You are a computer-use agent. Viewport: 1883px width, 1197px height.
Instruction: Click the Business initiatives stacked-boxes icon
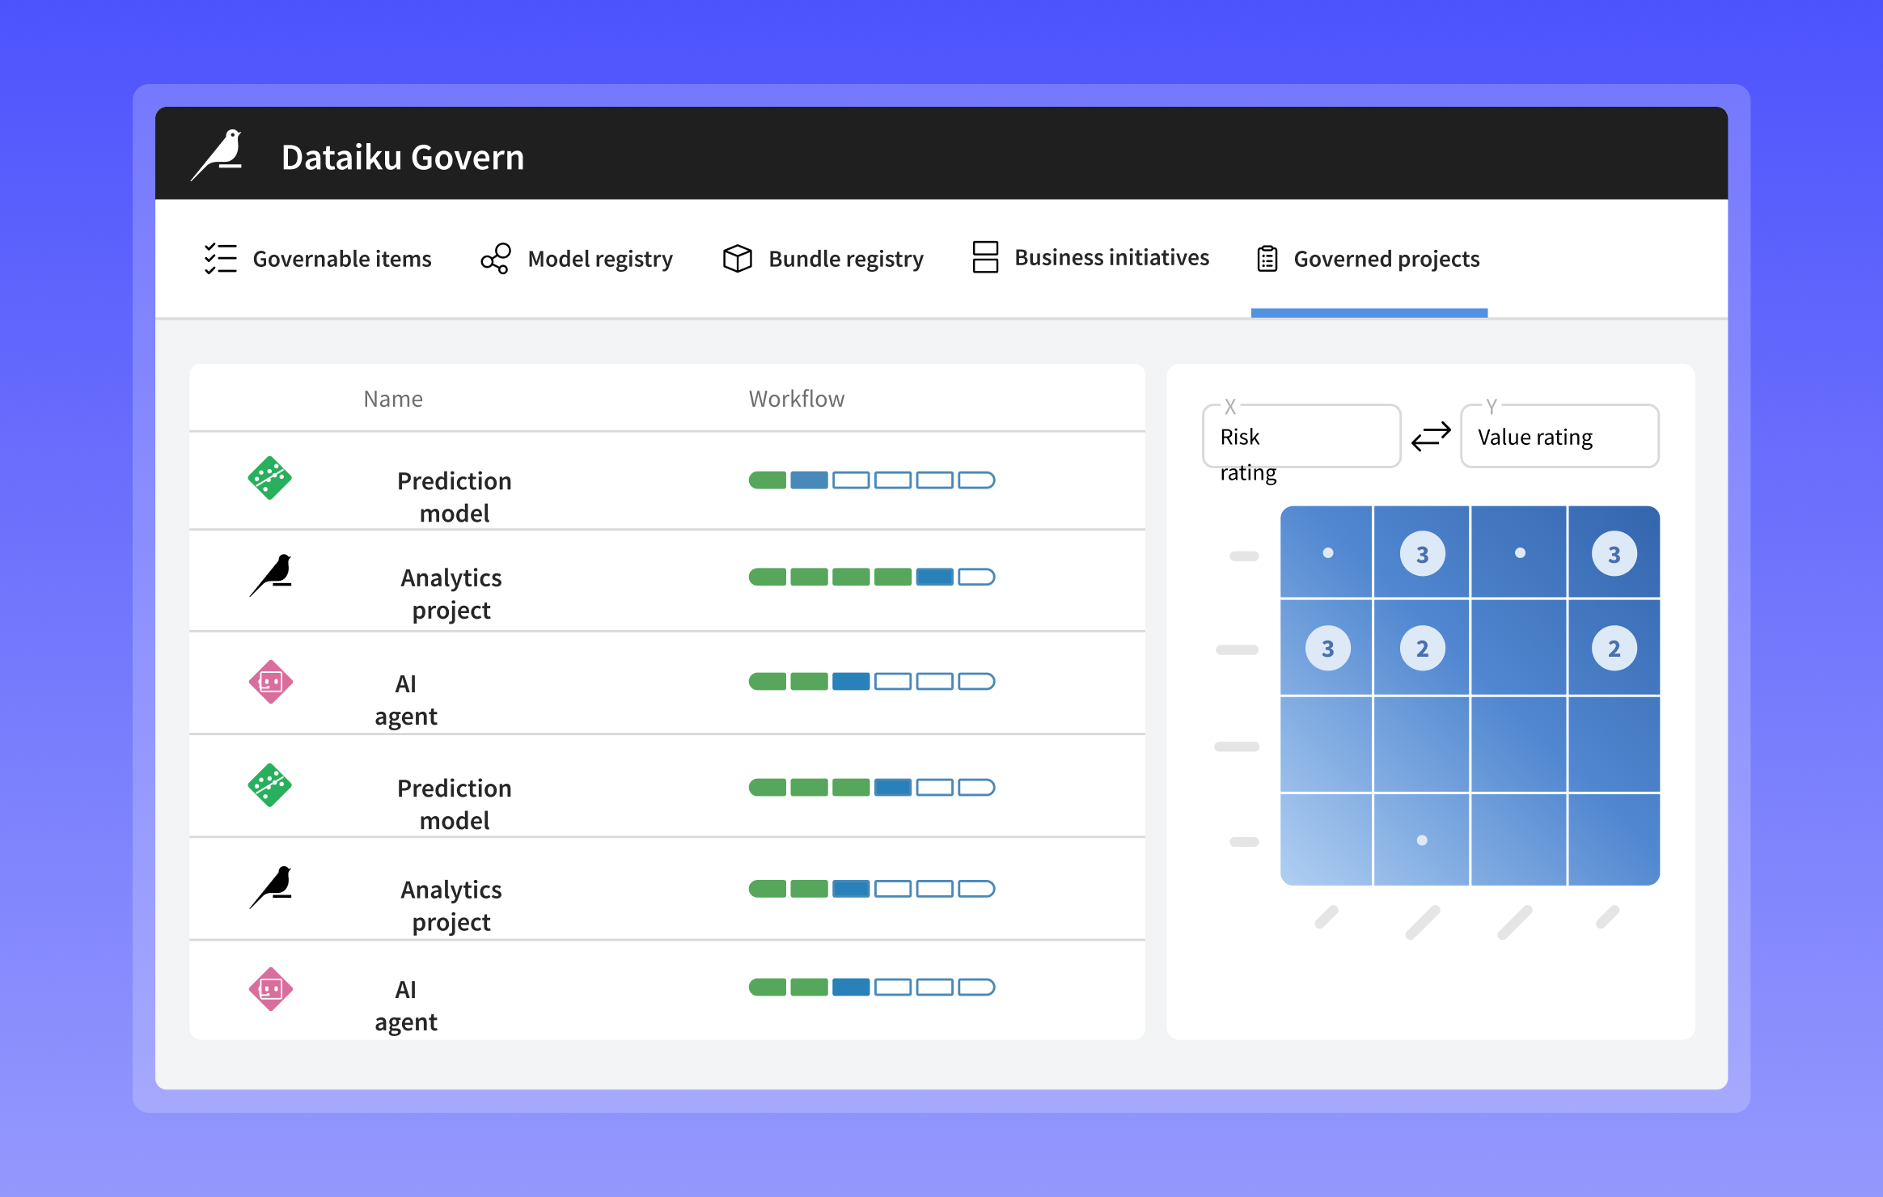click(x=984, y=257)
